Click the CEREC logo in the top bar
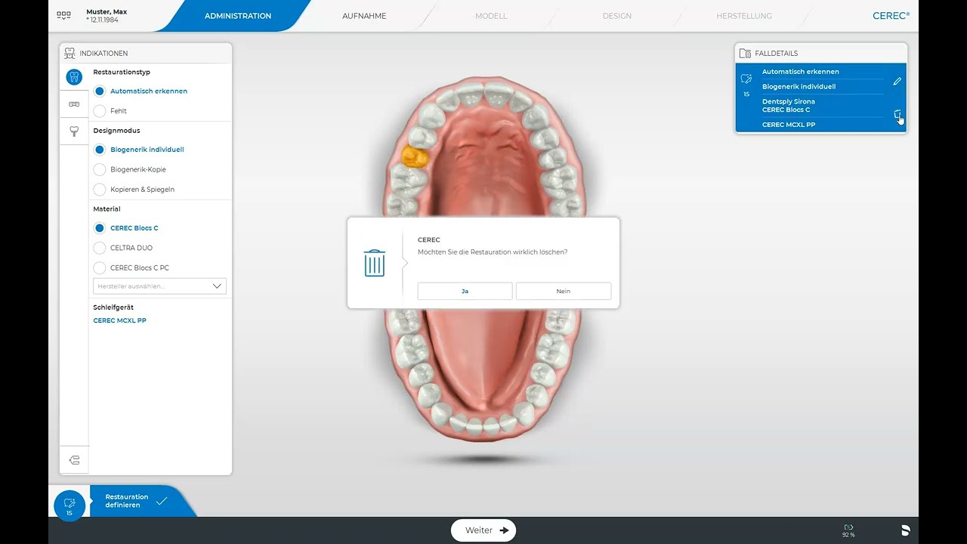967x544 pixels. click(x=891, y=15)
